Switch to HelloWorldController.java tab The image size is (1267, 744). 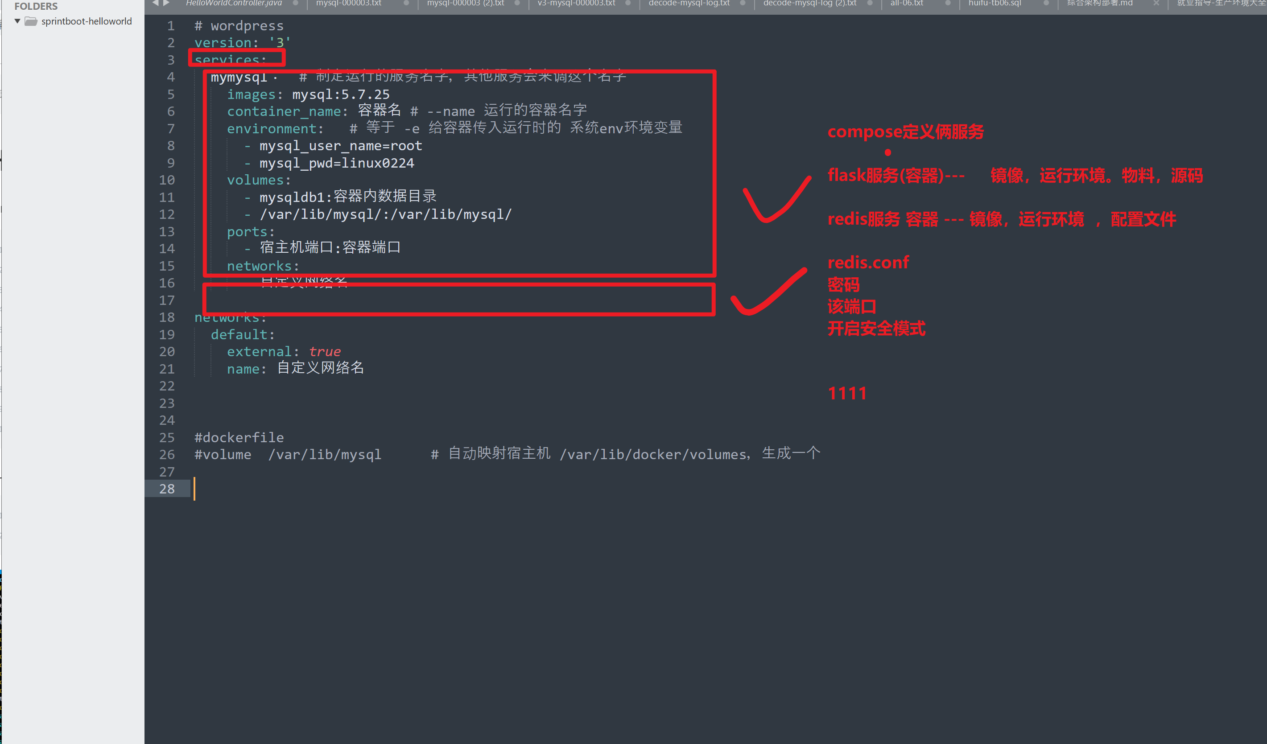pyautogui.click(x=234, y=3)
